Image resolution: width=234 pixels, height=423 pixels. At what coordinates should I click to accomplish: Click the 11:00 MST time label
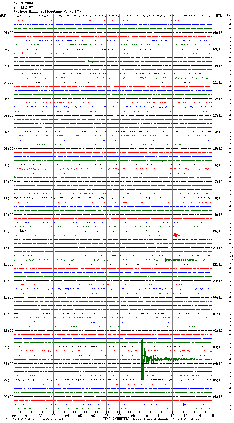(9, 198)
